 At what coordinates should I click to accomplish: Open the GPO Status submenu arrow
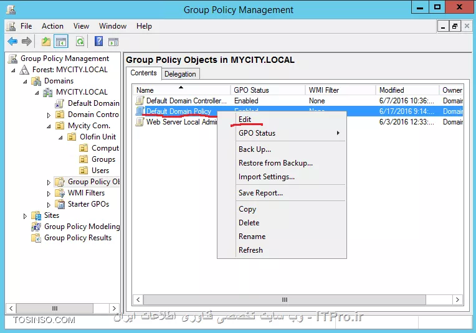pyautogui.click(x=338, y=133)
